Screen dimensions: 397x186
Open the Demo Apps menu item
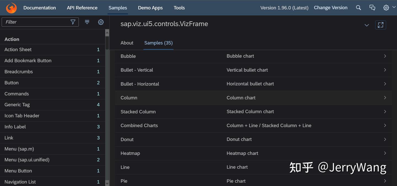150,8
